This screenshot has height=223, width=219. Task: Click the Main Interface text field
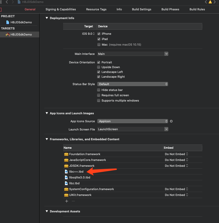(131, 54)
